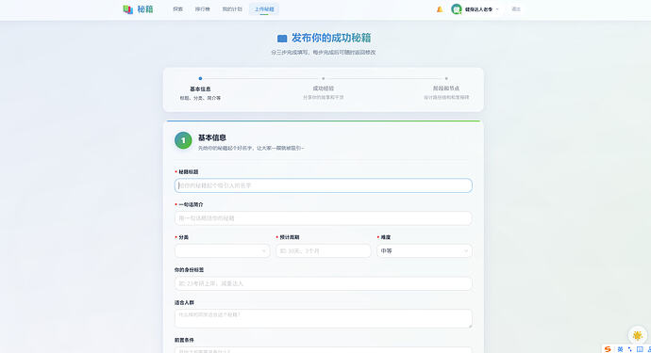Screen dimensions: 651x353
Task: Open the 分类 dropdown
Action: 222,251
